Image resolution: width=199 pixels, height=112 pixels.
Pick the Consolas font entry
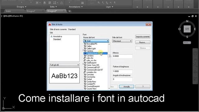coord(95,75)
